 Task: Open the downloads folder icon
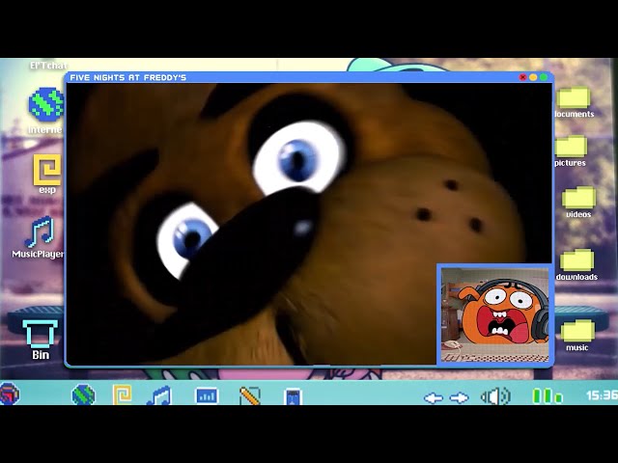577,259
